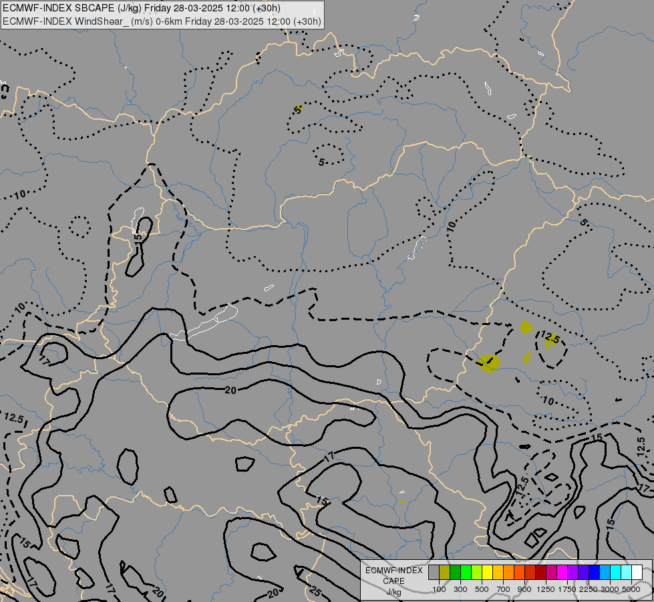Select the indigo swatch left of 2250
This screenshot has height=602, width=654.
coord(583,573)
